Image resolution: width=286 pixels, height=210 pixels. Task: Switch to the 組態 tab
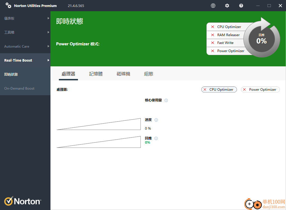[149, 74]
